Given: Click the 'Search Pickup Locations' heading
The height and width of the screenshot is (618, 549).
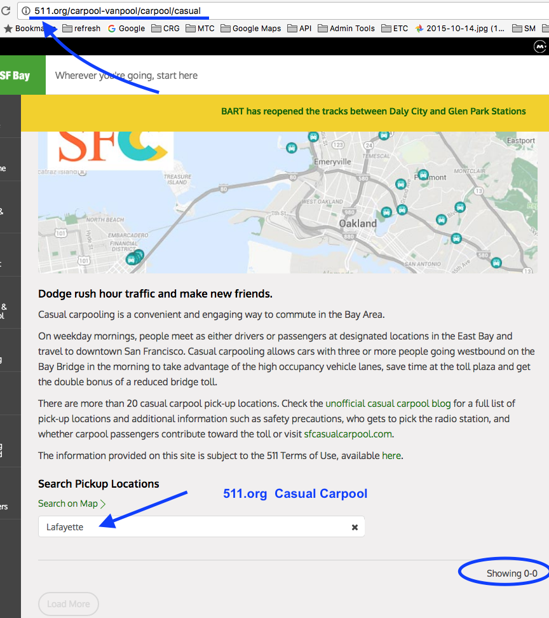Looking at the screenshot, I should (98, 484).
